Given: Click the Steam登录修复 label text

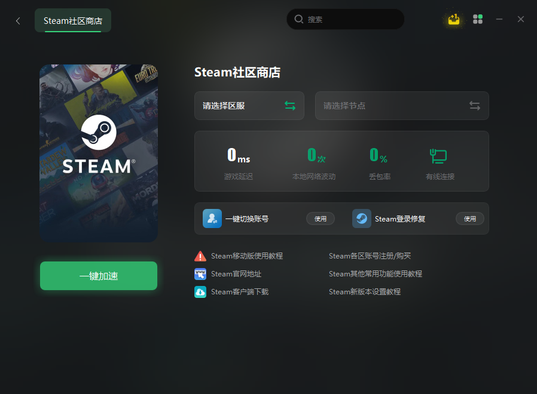Looking at the screenshot, I should pyautogui.click(x=400, y=219).
